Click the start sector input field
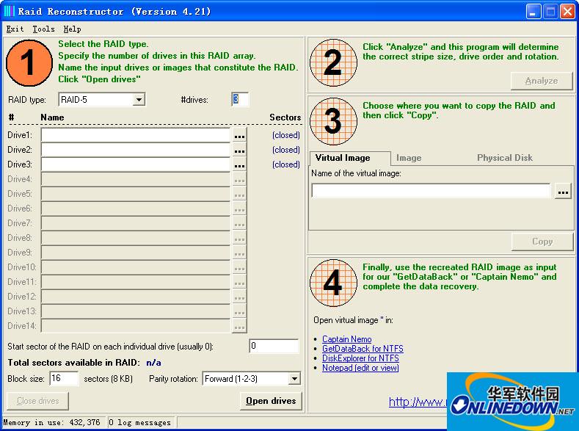The width and height of the screenshot is (579, 431). 274,346
